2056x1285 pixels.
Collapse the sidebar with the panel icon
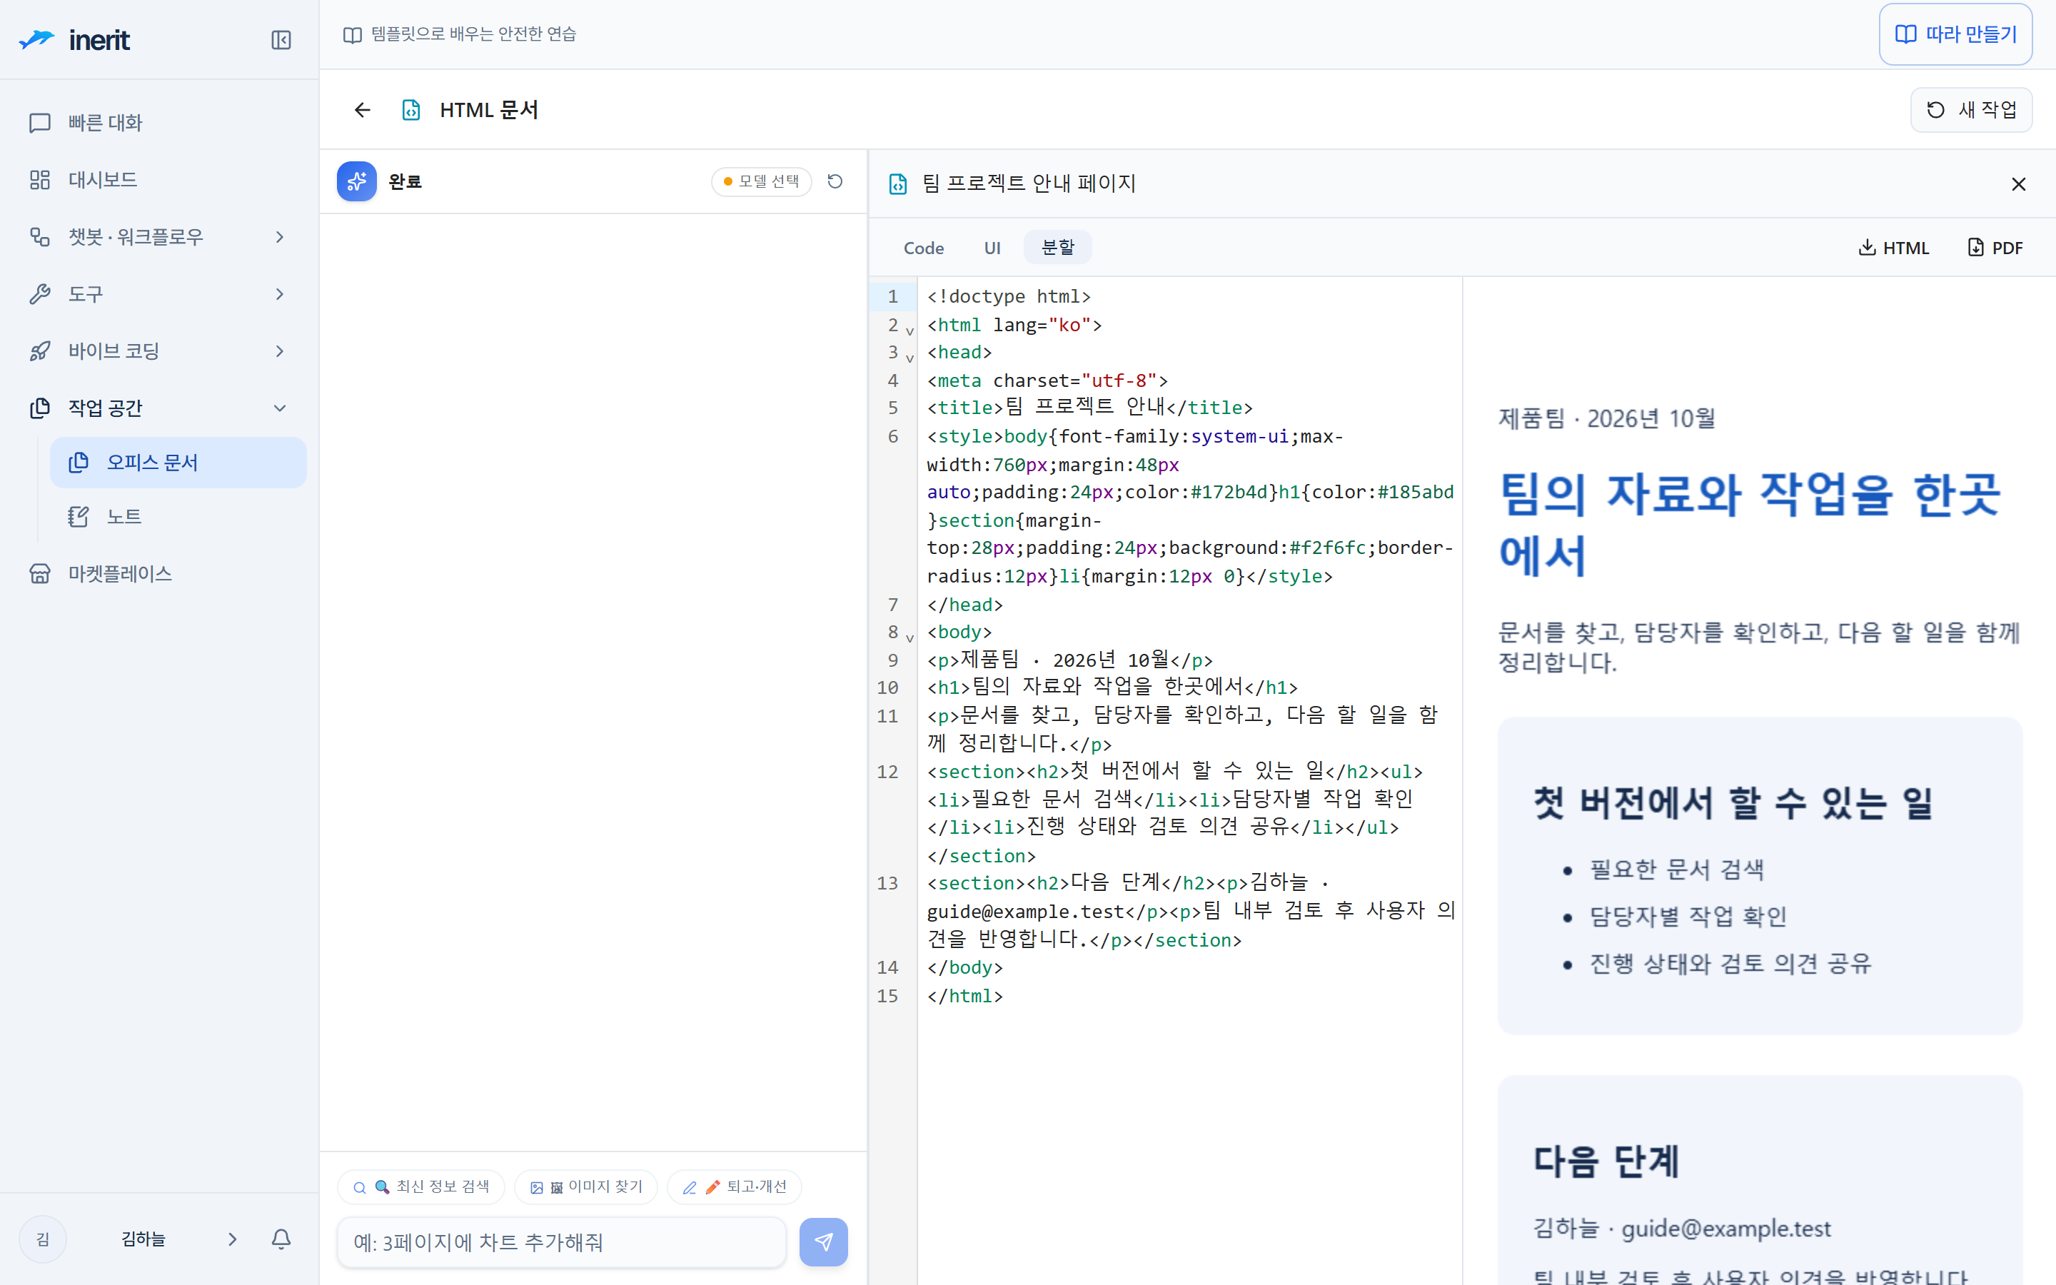click(281, 40)
